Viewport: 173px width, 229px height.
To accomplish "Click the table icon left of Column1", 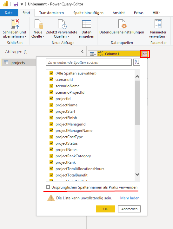I will (x=93, y=54).
